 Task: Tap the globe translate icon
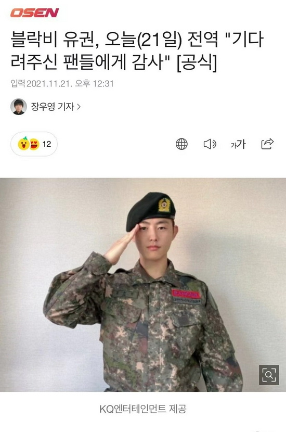(181, 144)
